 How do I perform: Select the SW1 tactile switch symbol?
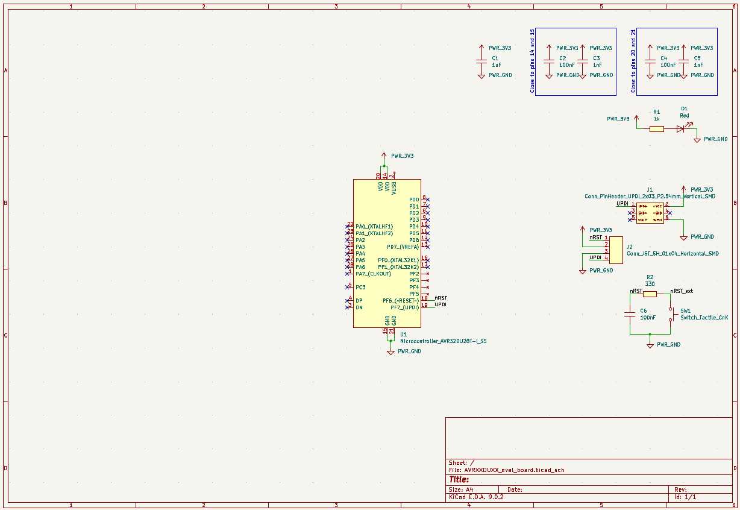[671, 314]
